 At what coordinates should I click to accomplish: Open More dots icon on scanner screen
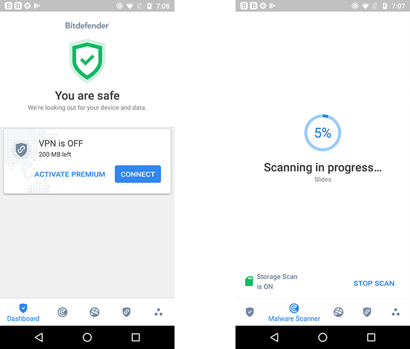point(396,312)
